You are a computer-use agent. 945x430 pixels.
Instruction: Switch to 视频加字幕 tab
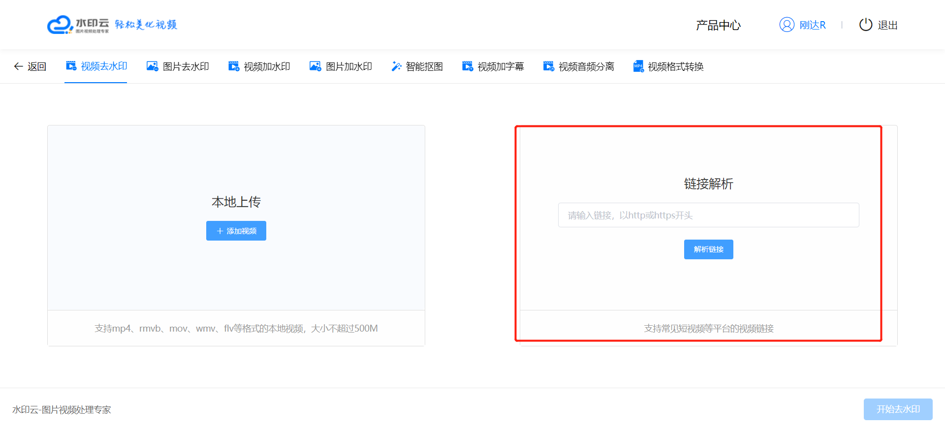click(493, 66)
